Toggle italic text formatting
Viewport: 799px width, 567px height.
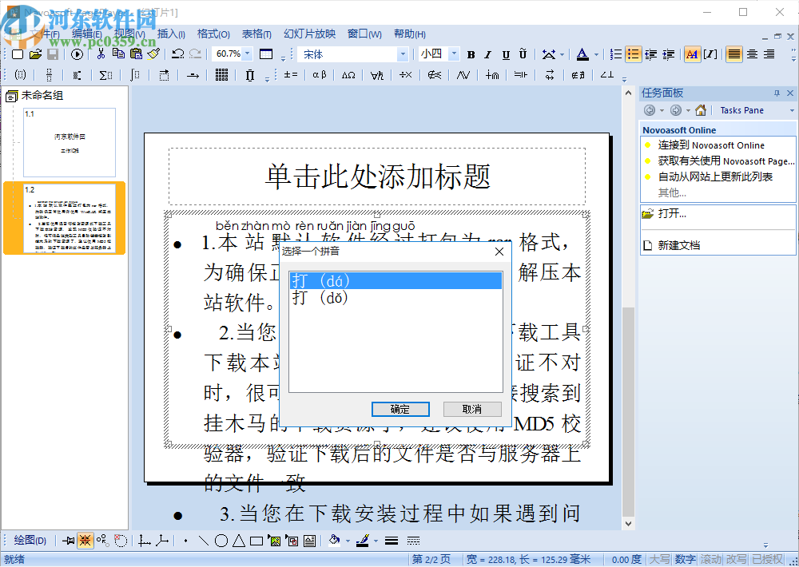(488, 54)
